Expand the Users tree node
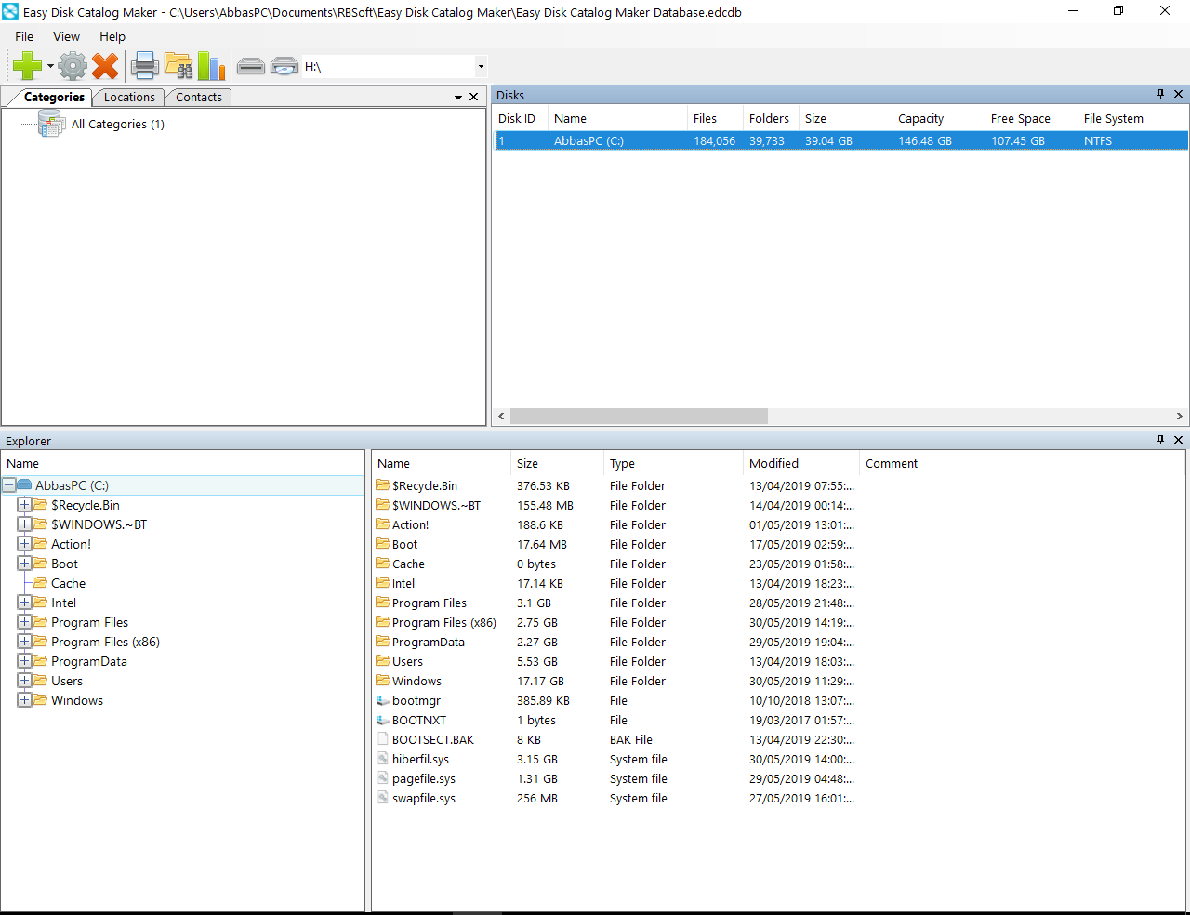1190x915 pixels. tap(24, 681)
